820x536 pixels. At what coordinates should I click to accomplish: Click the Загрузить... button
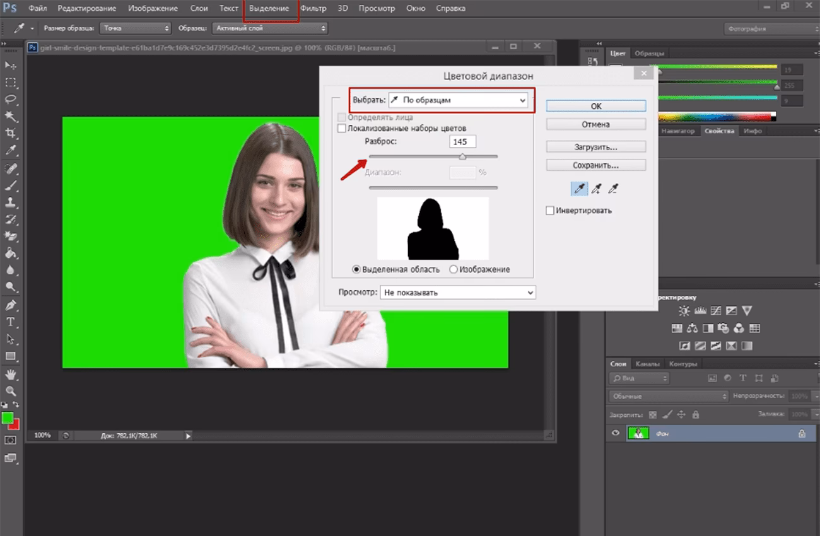pos(595,147)
